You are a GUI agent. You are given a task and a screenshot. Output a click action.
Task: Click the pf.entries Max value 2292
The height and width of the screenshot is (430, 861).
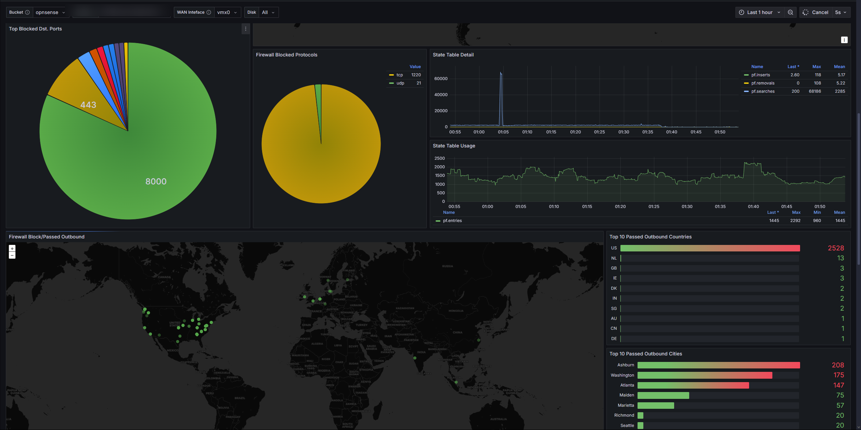[795, 221]
